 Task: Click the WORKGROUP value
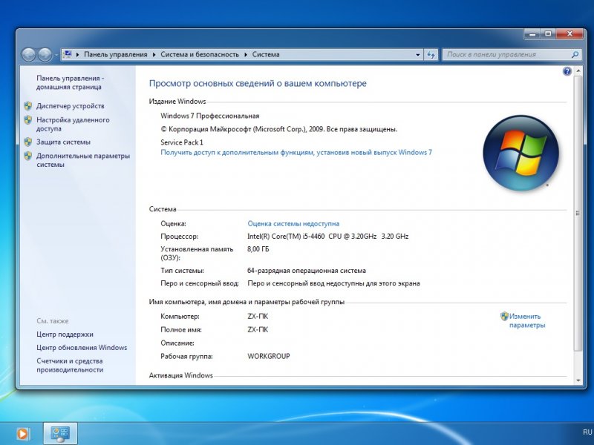(x=269, y=356)
